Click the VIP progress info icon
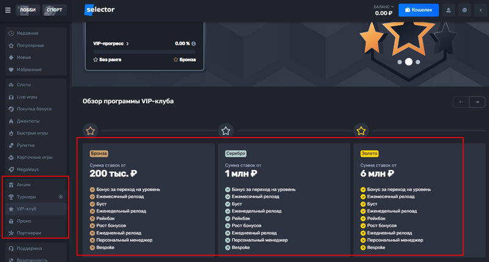Image resolution: width=489 pixels, height=262 pixels. (x=194, y=44)
